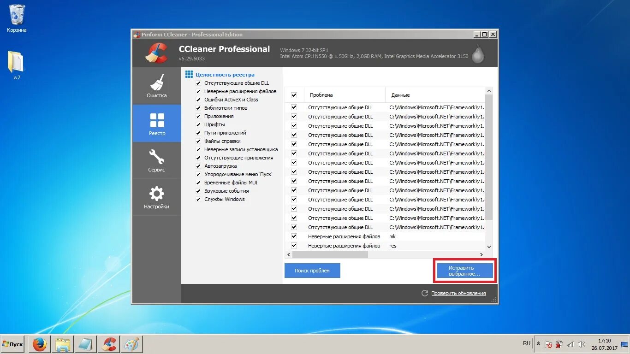Screen dimensions: 630x354
Task: Open the Сервис wrench section
Action: tap(157, 160)
